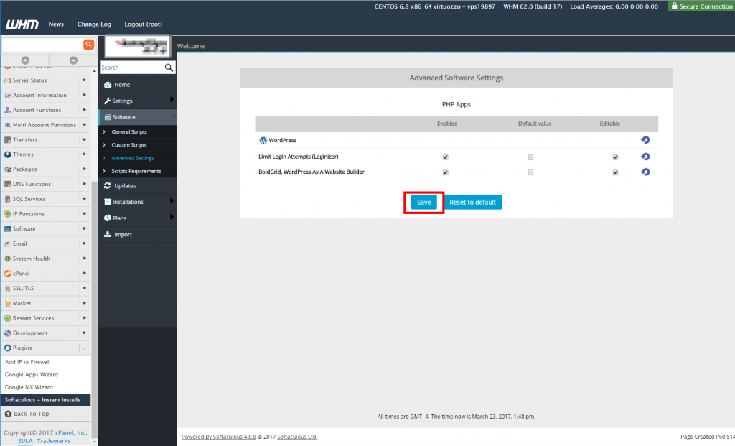Screen dimensions: 735x446
Task: Click the Installations icon
Action: tap(108, 202)
